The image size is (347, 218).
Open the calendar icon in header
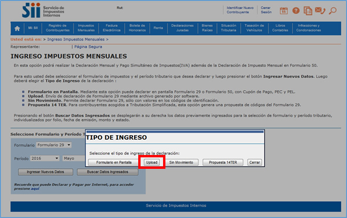click(284, 10)
